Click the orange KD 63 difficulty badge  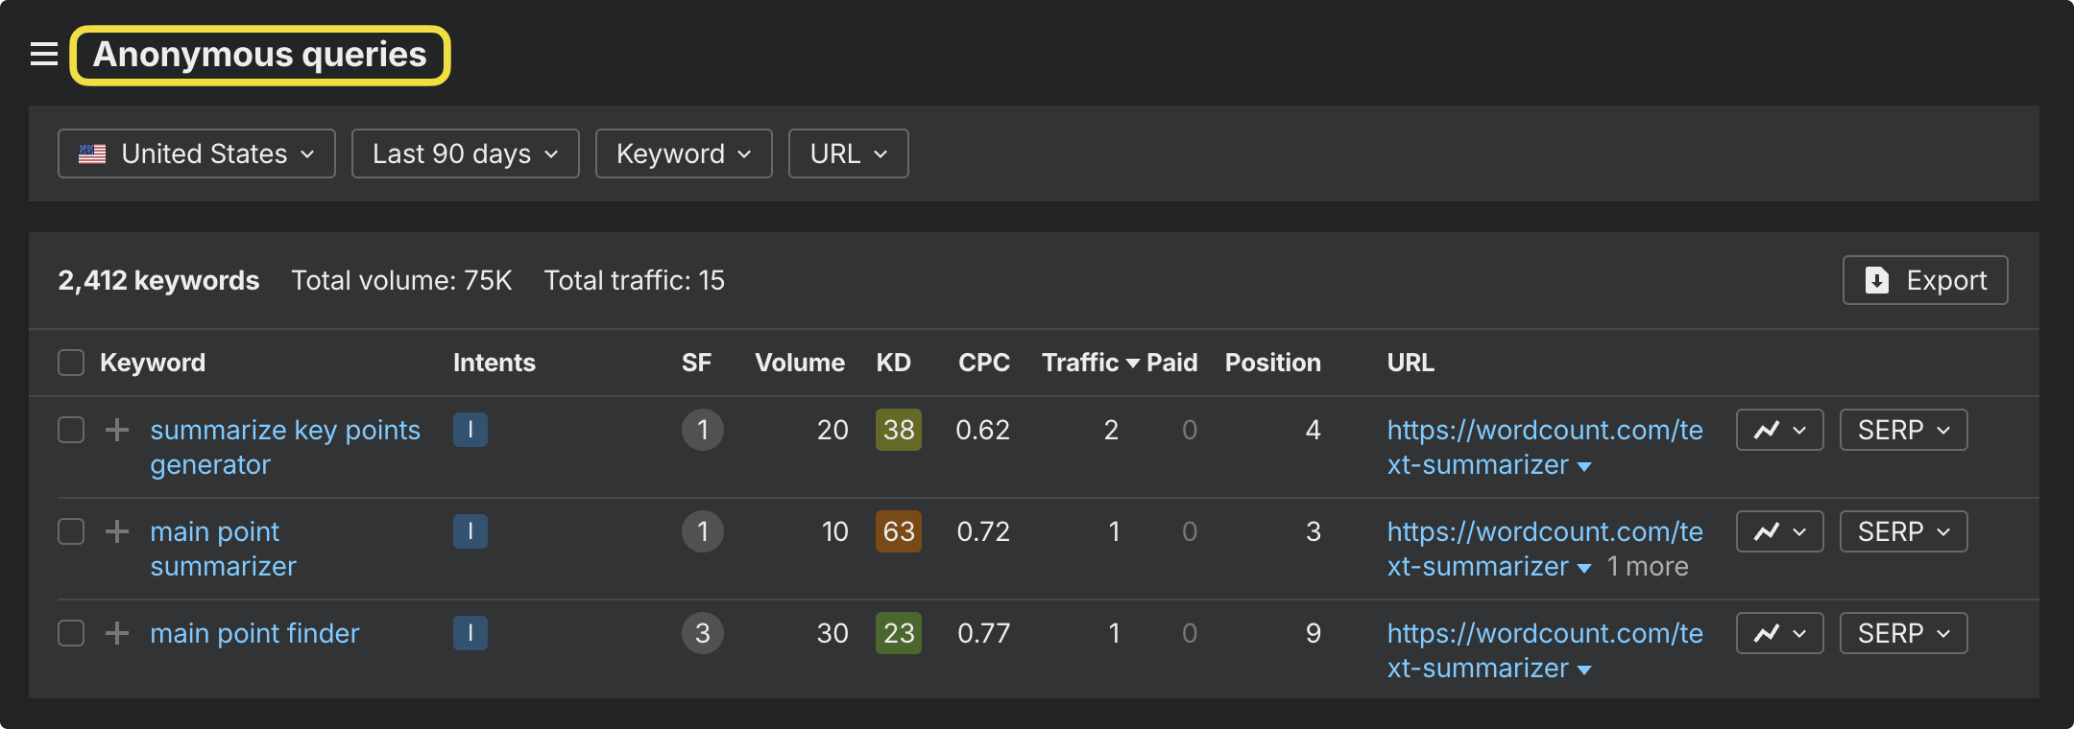pyautogui.click(x=899, y=531)
